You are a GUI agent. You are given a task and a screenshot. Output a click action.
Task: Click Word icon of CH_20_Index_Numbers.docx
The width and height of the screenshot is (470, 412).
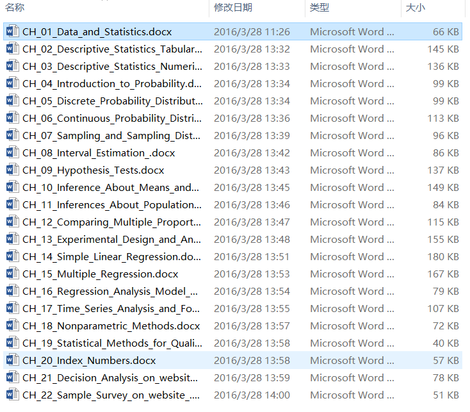[13, 360]
